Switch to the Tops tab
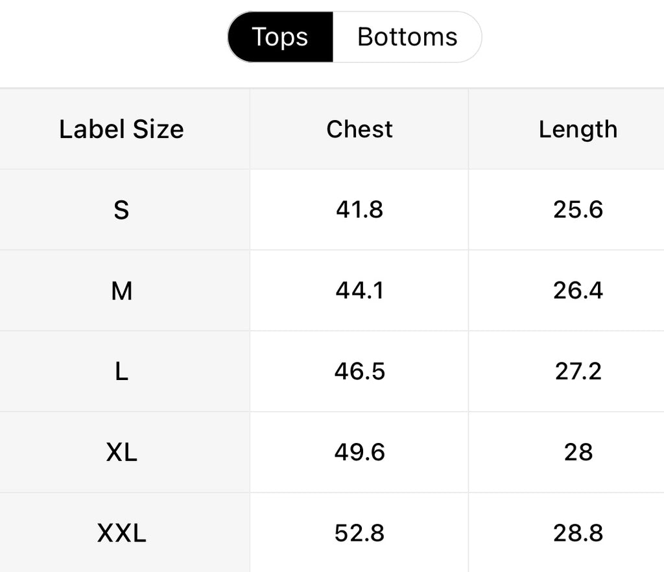 pyautogui.click(x=280, y=37)
